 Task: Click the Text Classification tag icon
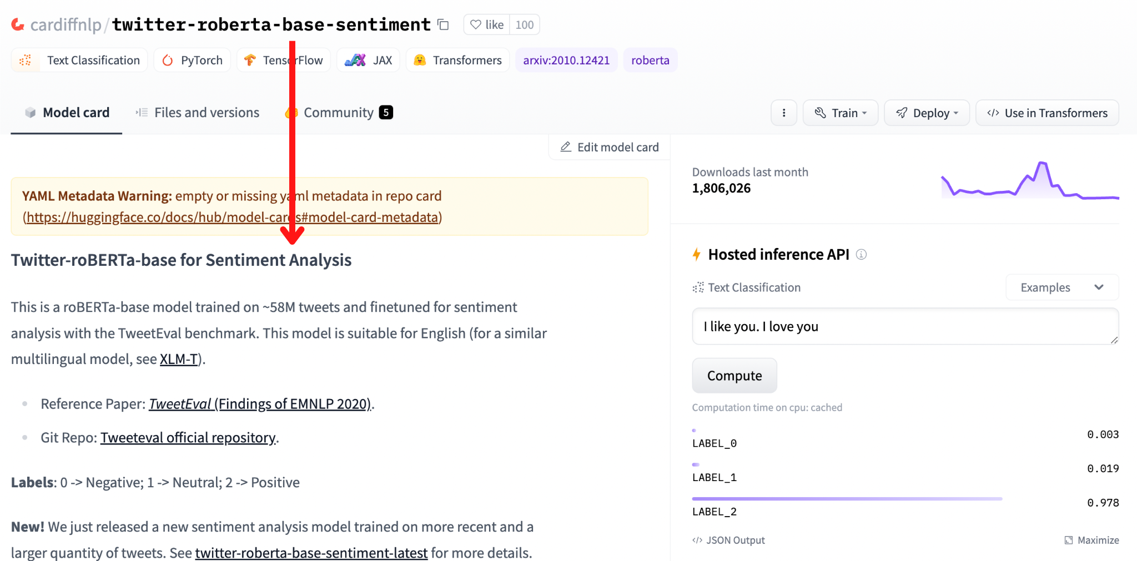click(x=26, y=60)
